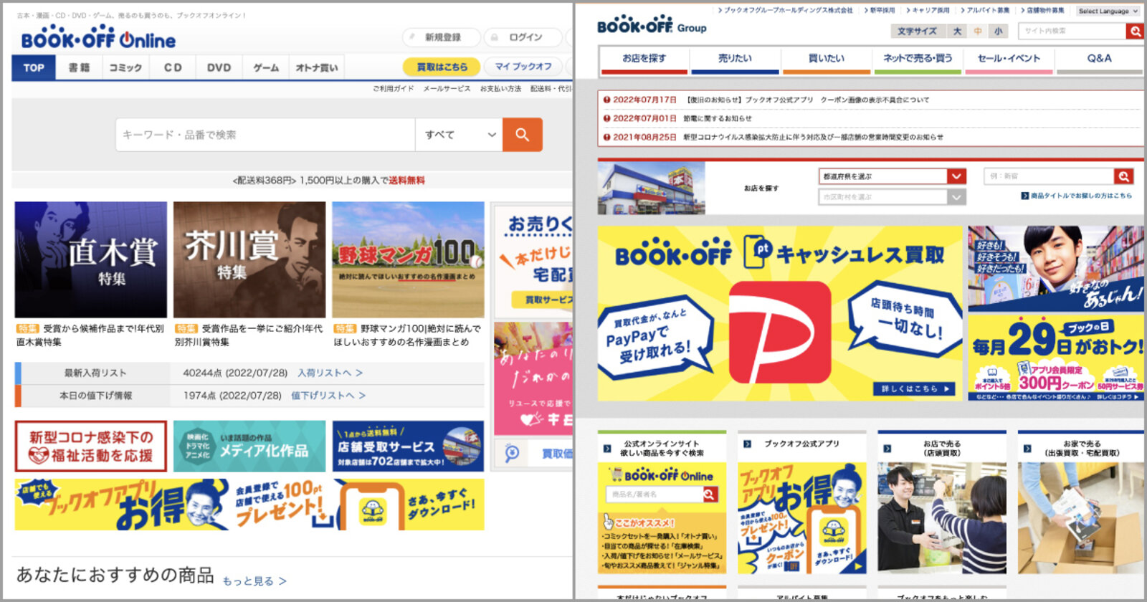1147x602 pixels.
Task: Click マイブックオフ button
Action: [x=523, y=67]
